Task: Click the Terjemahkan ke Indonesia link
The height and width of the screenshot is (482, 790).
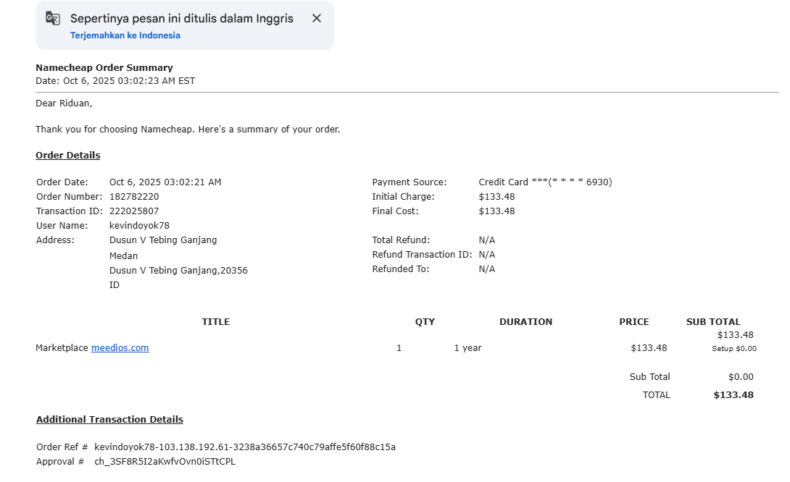Action: coord(125,35)
